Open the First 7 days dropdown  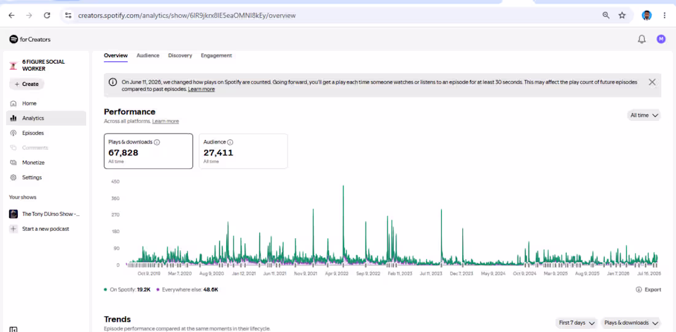tap(576, 323)
